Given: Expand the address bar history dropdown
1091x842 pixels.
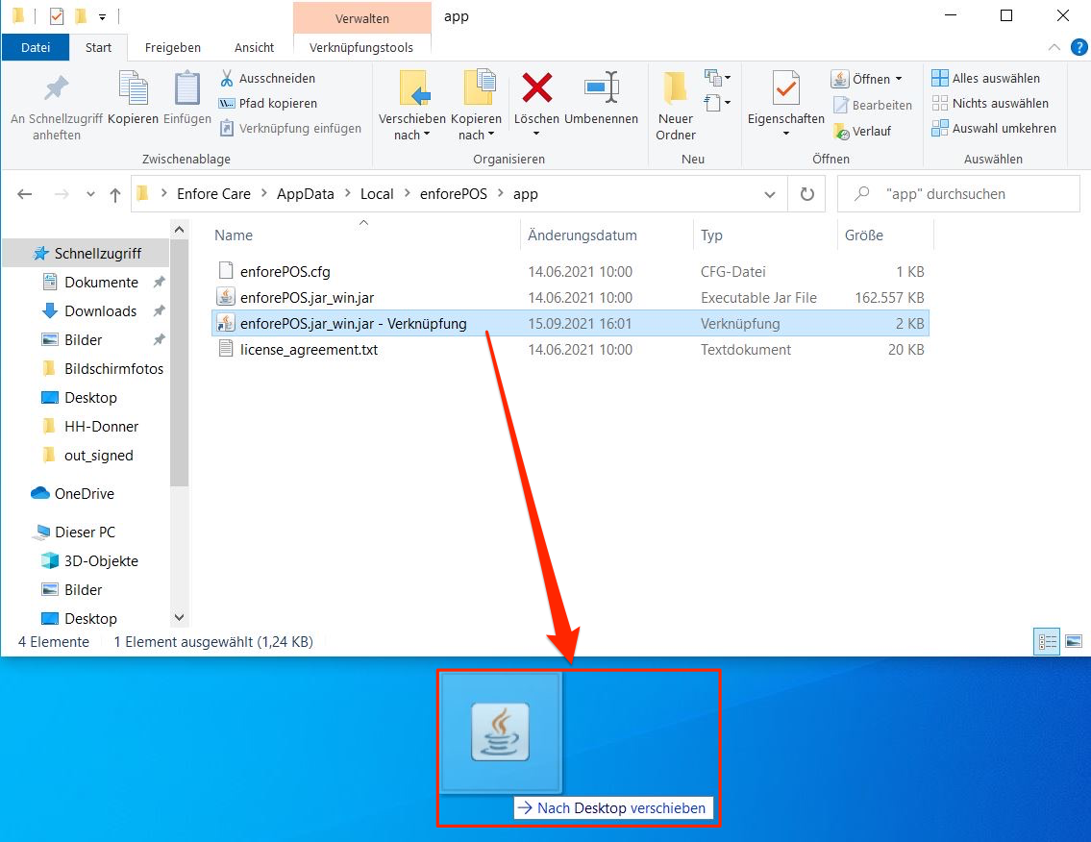Looking at the screenshot, I should pyautogui.click(x=770, y=194).
